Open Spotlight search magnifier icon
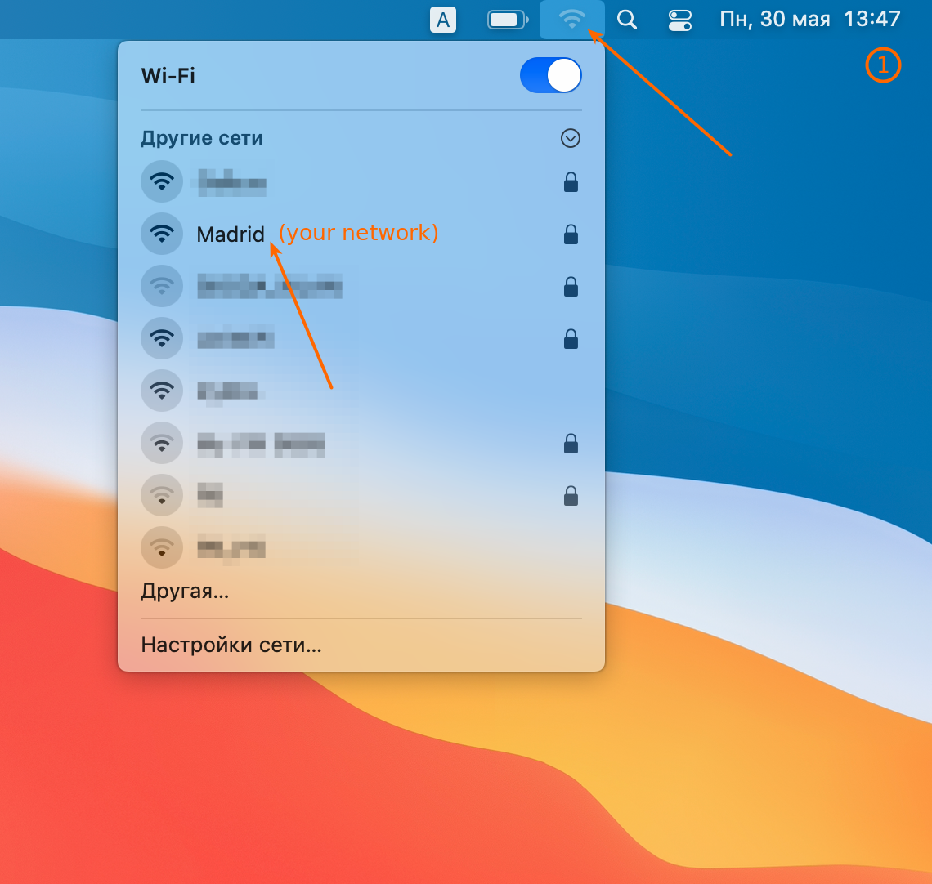Viewport: 932px width, 884px height. click(627, 20)
